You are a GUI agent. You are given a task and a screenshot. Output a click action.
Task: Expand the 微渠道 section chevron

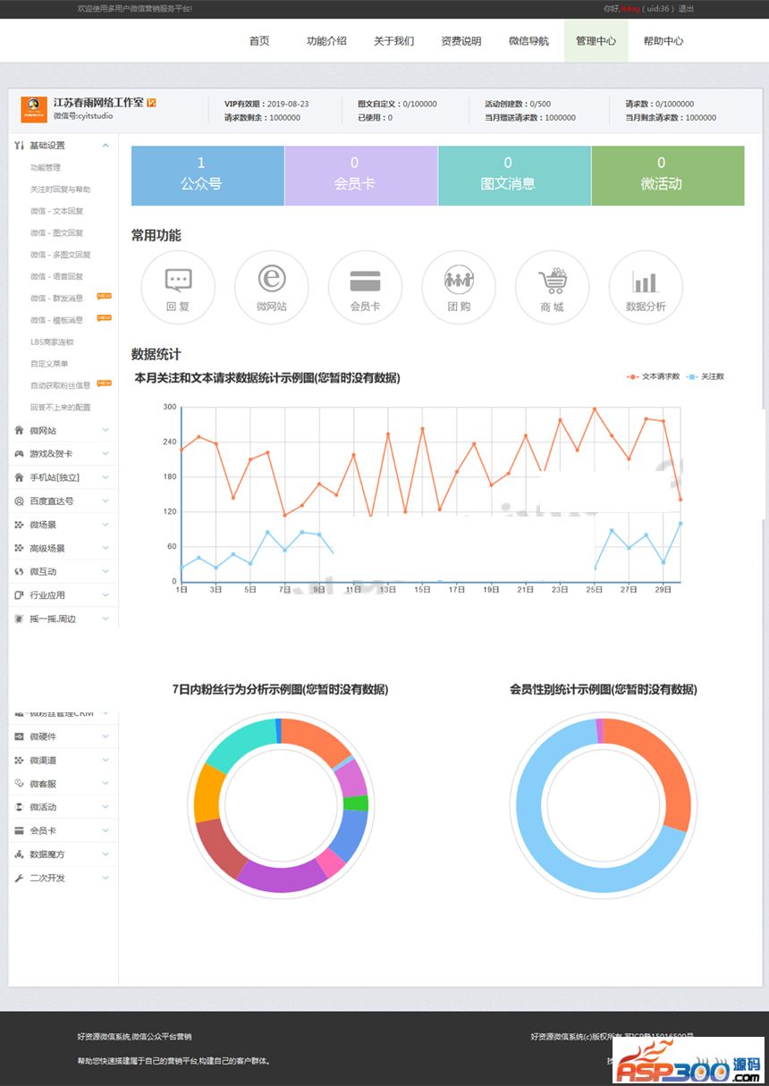point(106,760)
